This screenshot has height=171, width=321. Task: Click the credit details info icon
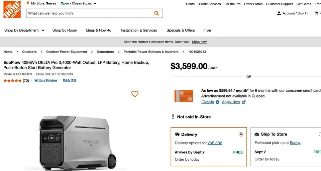217,102
